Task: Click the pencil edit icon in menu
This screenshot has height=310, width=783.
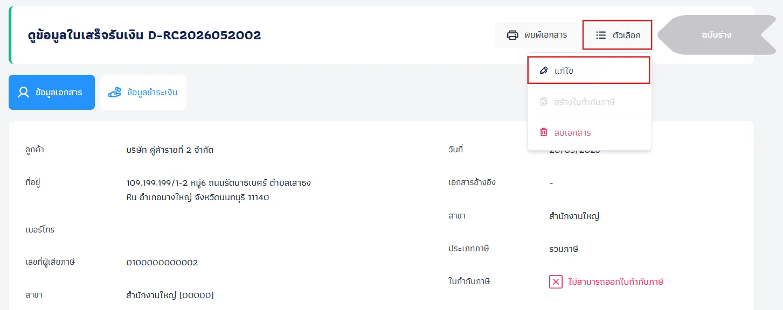Action: [x=544, y=71]
